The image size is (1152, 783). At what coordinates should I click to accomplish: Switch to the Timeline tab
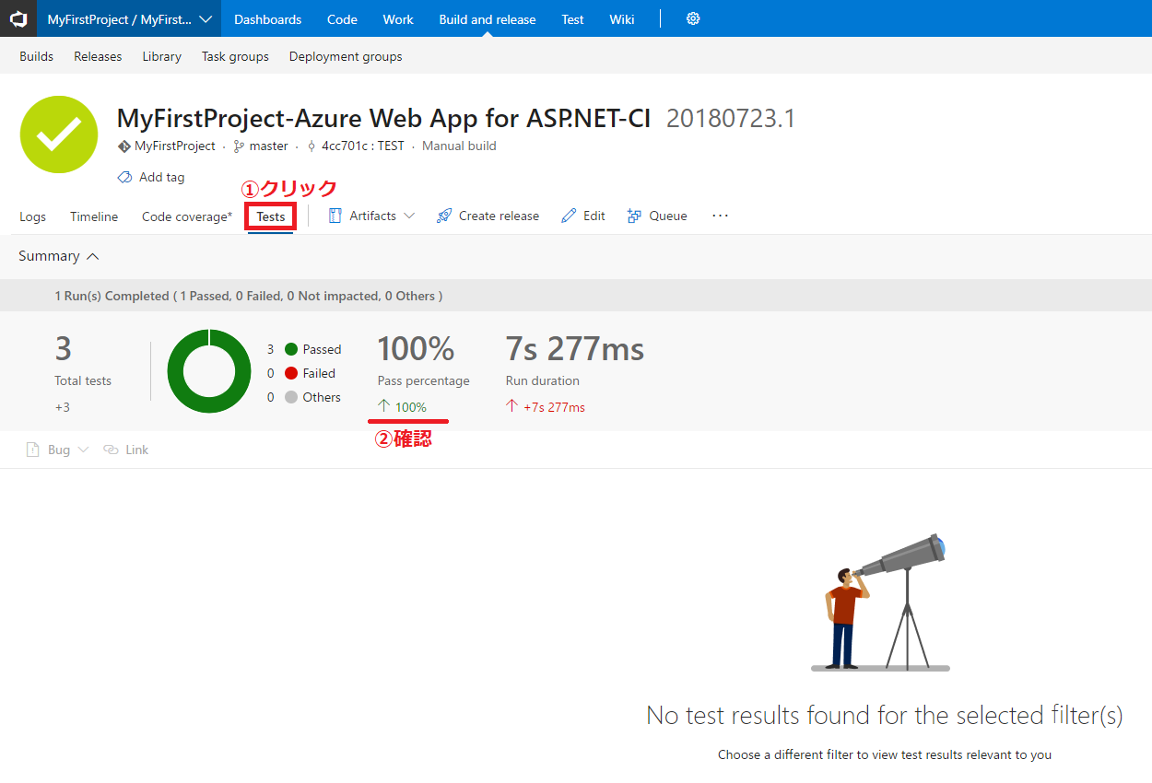[94, 216]
